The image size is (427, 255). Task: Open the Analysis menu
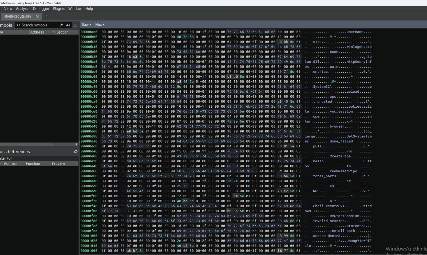[x=23, y=9]
